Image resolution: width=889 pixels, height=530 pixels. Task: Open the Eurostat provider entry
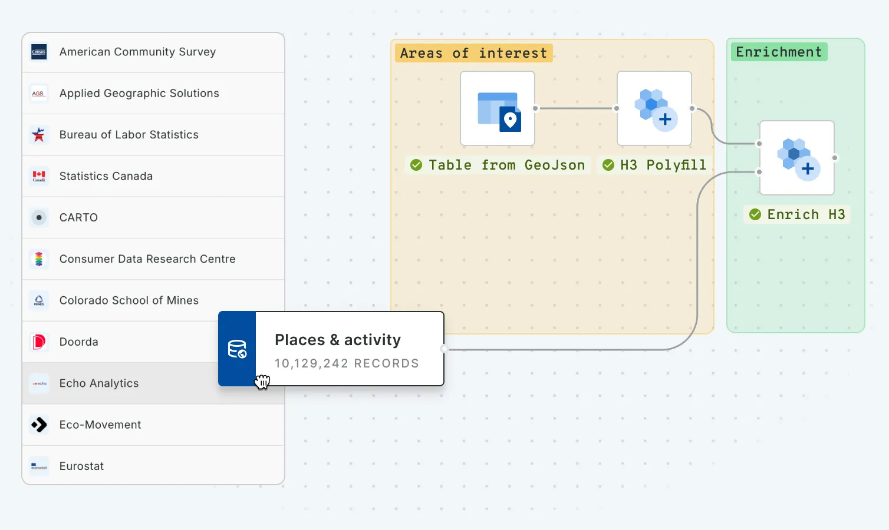tap(81, 466)
